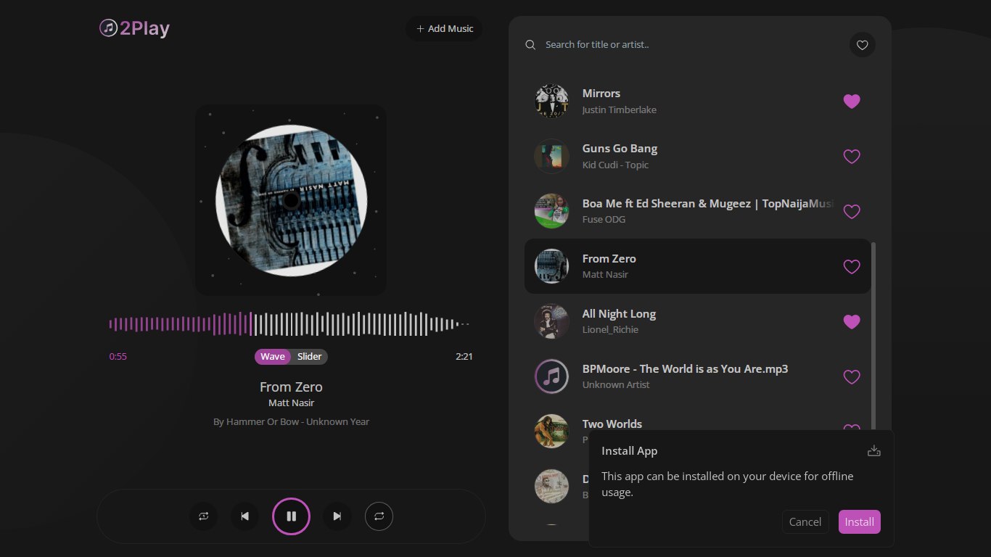Click the Kid Cudi - Topic artist name
This screenshot has width=991, height=557.
616,165
